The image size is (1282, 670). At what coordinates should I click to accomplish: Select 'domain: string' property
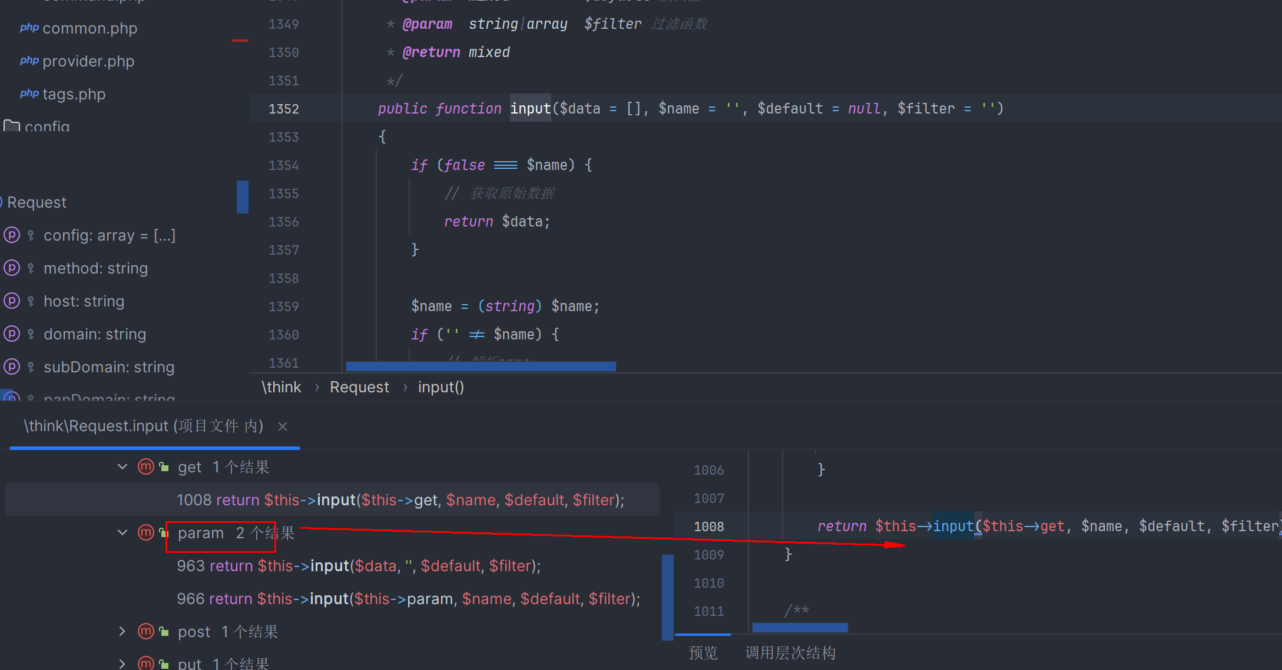(x=95, y=334)
